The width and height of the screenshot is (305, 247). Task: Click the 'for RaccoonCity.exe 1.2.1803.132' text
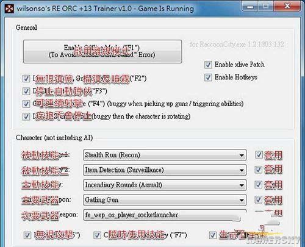point(237,44)
